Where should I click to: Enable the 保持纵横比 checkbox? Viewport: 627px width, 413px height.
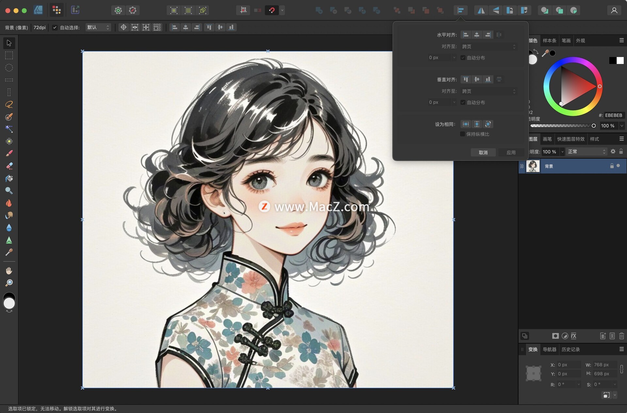tap(462, 134)
